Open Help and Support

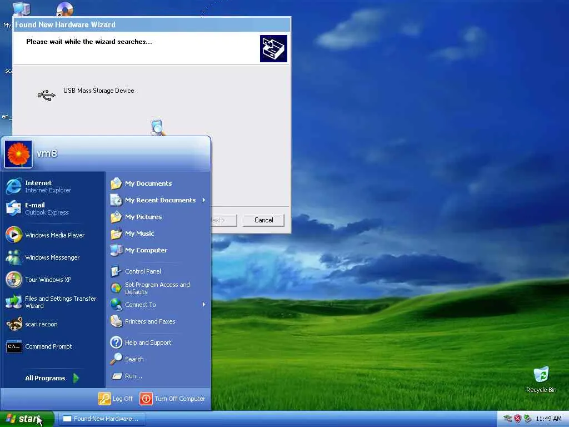pos(158,342)
